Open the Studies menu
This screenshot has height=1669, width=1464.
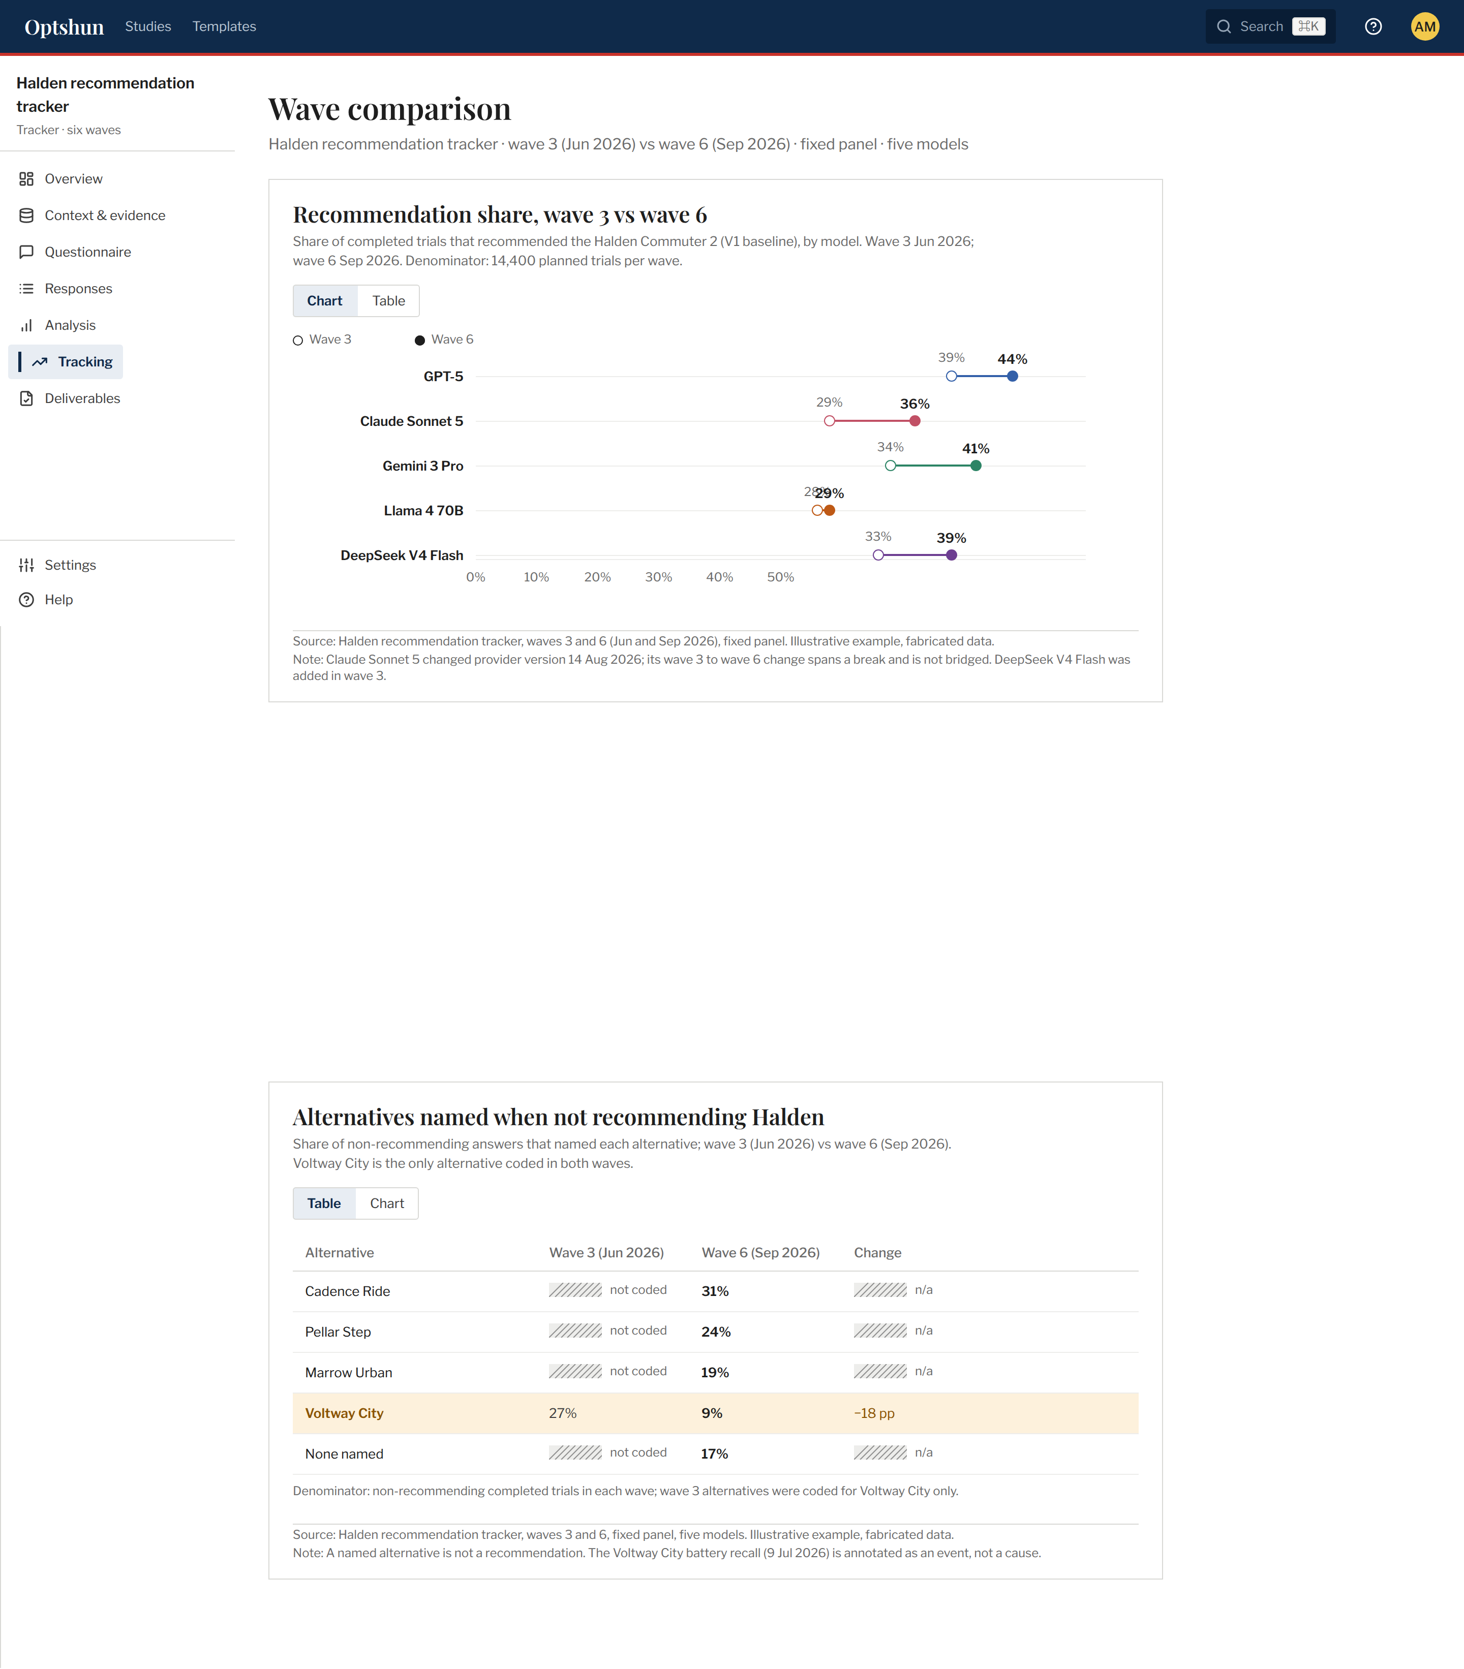[x=148, y=27]
